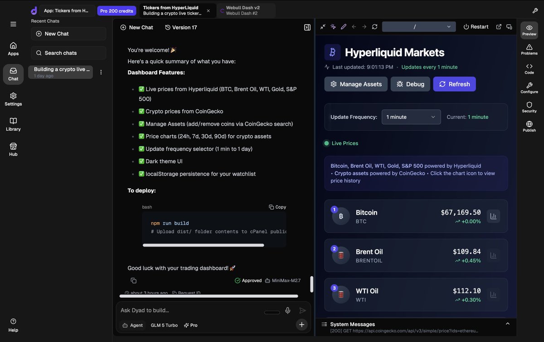Copy the bash code block
544x342 pixels.
[x=277, y=207]
